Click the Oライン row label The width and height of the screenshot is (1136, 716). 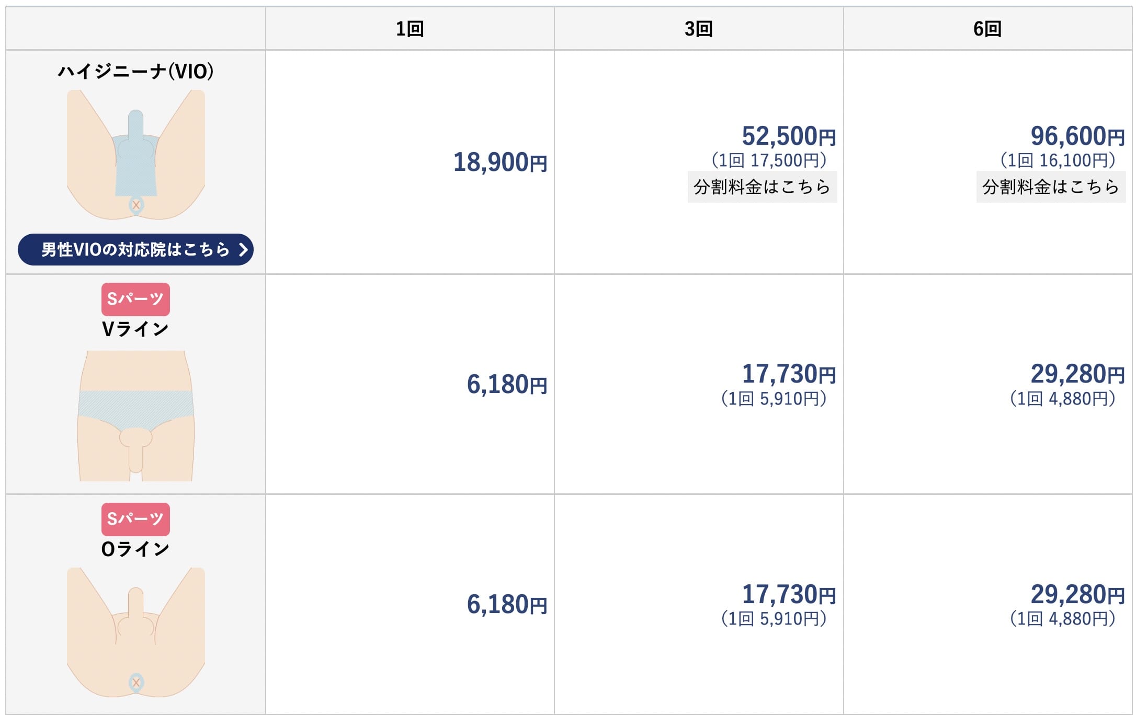tap(135, 549)
